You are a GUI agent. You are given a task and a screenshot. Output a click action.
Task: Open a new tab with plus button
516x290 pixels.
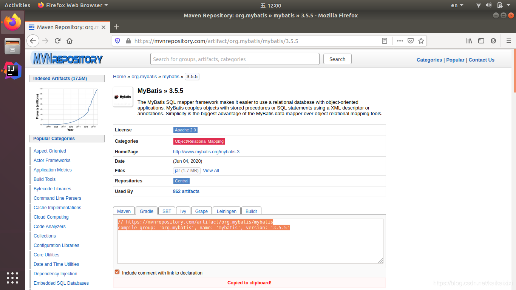pos(116,27)
